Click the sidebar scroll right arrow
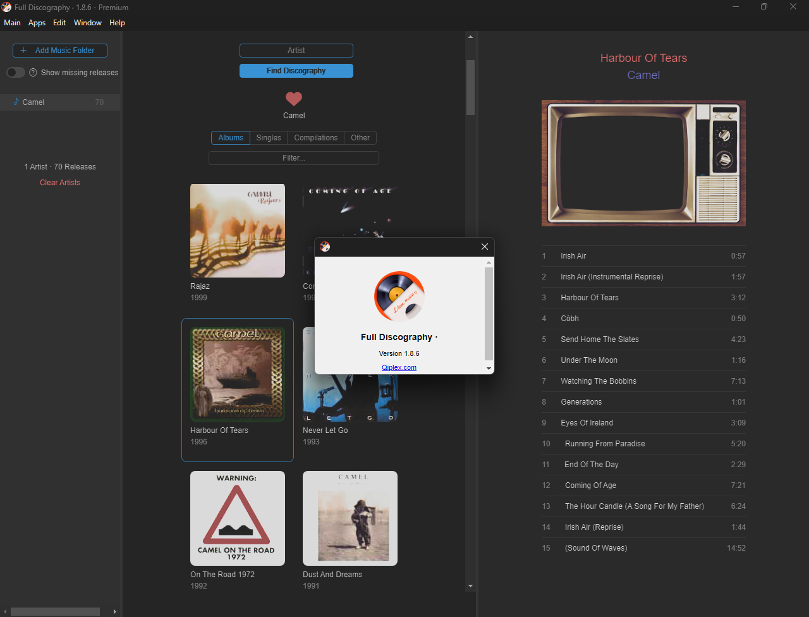This screenshot has width=809, height=617. click(114, 611)
